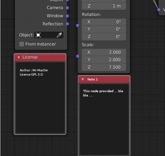This screenshot has height=156, width=165.
Task: Click the object data icon in Object field
Action: [x=38, y=35]
